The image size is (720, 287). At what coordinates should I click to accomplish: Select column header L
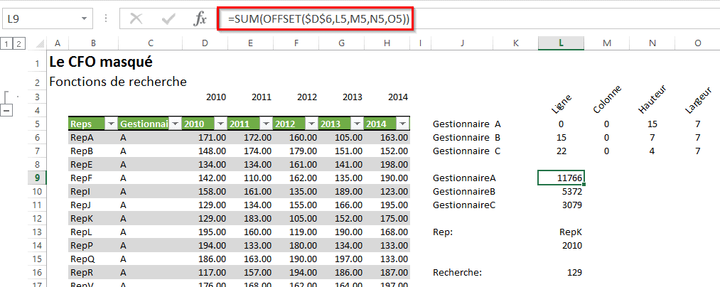click(561, 44)
